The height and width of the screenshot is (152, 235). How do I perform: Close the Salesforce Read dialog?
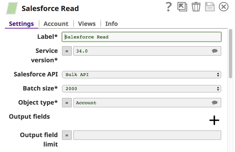[223, 7]
